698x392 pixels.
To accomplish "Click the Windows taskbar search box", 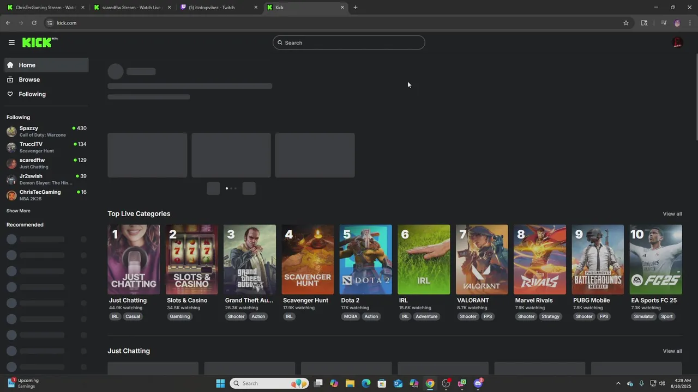I will (269, 383).
